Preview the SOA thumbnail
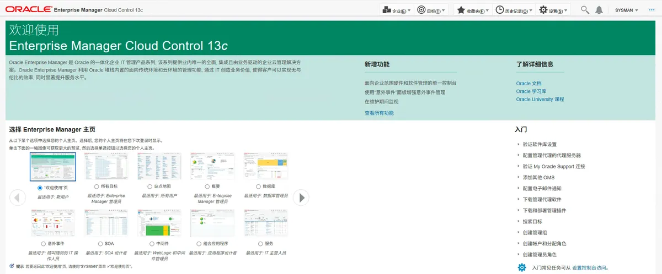This screenshot has height=274, width=662. pos(106,223)
